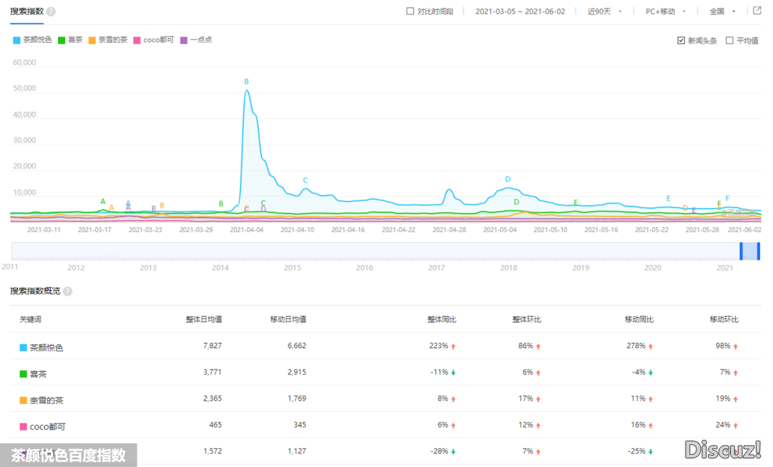
Task: Click the up arrow beside 喜茶's 7% 移动环比
Action: tap(736, 372)
